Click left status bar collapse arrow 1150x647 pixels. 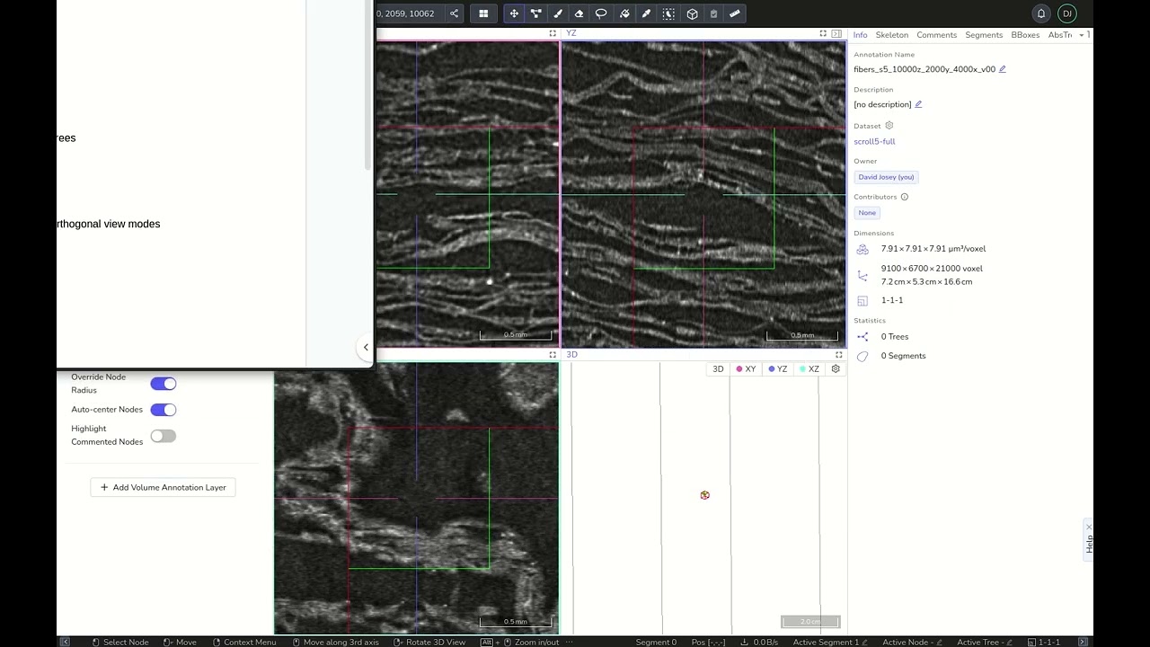tap(65, 642)
